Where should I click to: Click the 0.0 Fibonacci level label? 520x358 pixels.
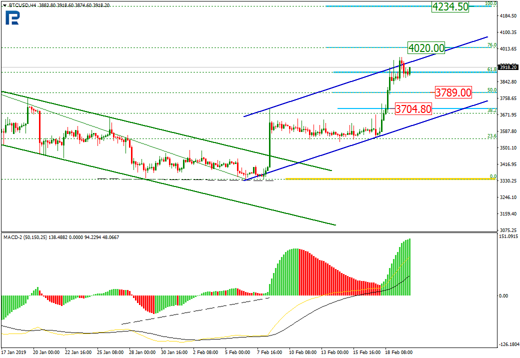493,176
